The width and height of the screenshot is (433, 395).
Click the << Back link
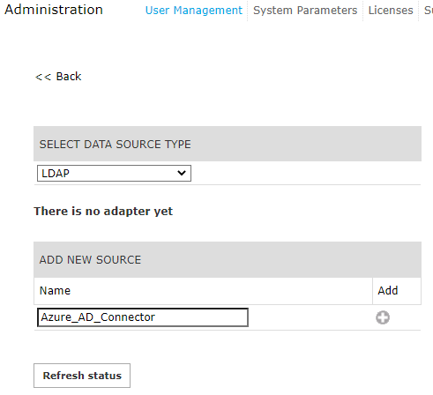pyautogui.click(x=58, y=77)
